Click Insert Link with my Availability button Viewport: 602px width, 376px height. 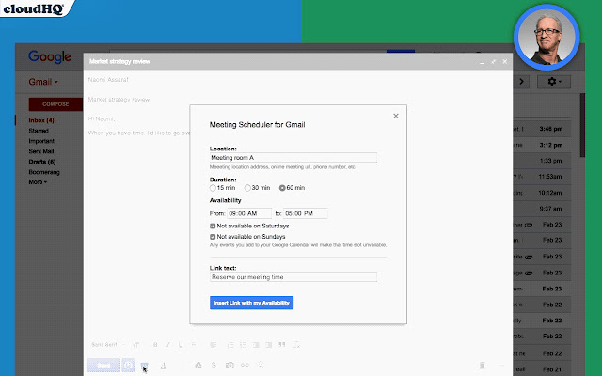(252, 303)
